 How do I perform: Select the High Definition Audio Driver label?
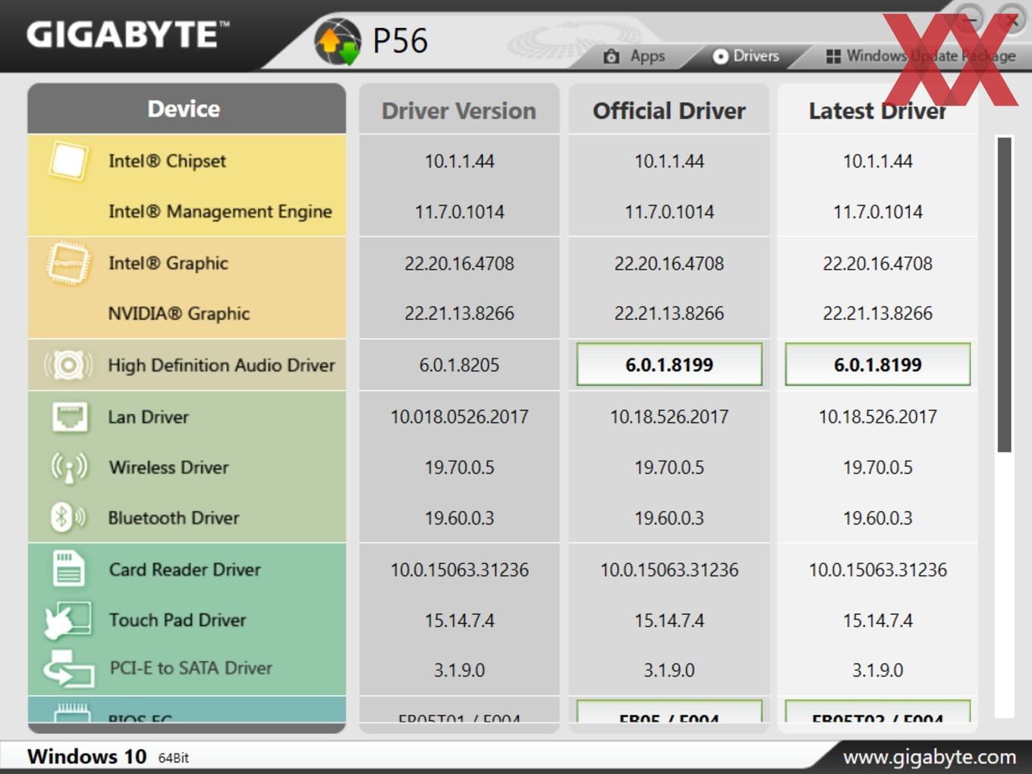(x=222, y=365)
